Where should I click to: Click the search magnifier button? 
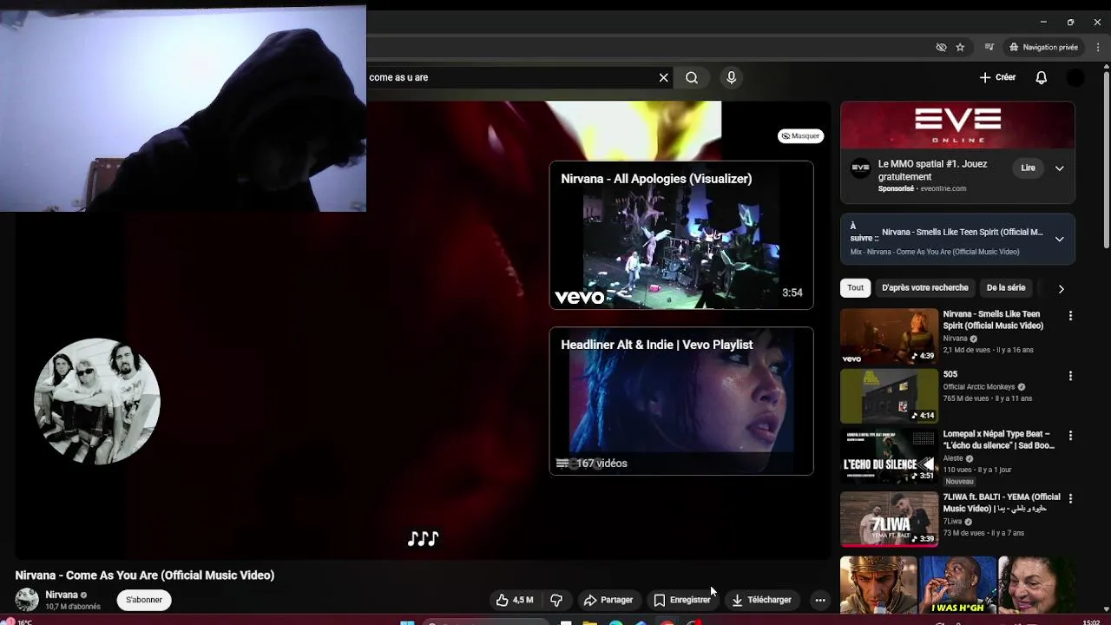coord(692,77)
